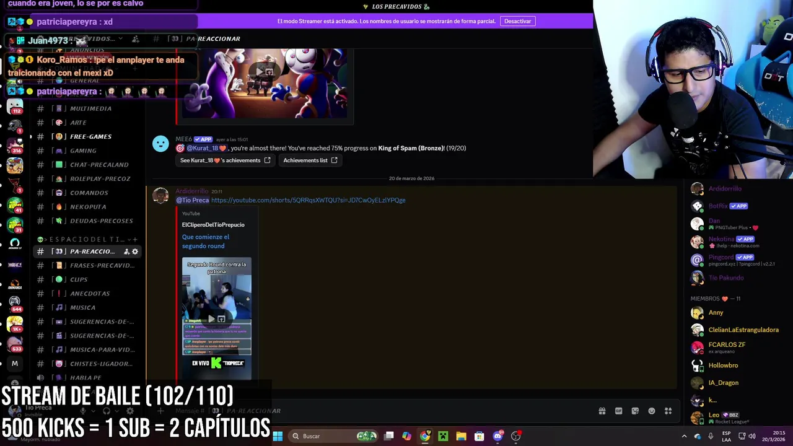
Task: Open the Achievements list button
Action: point(310,160)
